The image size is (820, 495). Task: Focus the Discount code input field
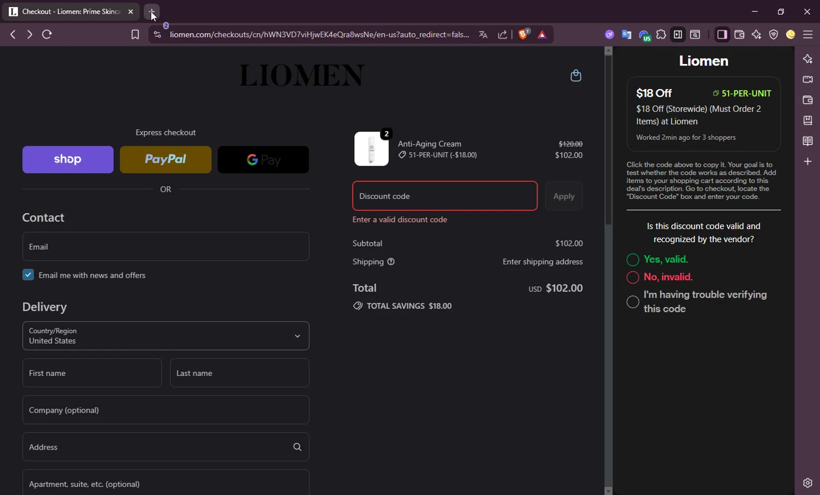pos(445,196)
